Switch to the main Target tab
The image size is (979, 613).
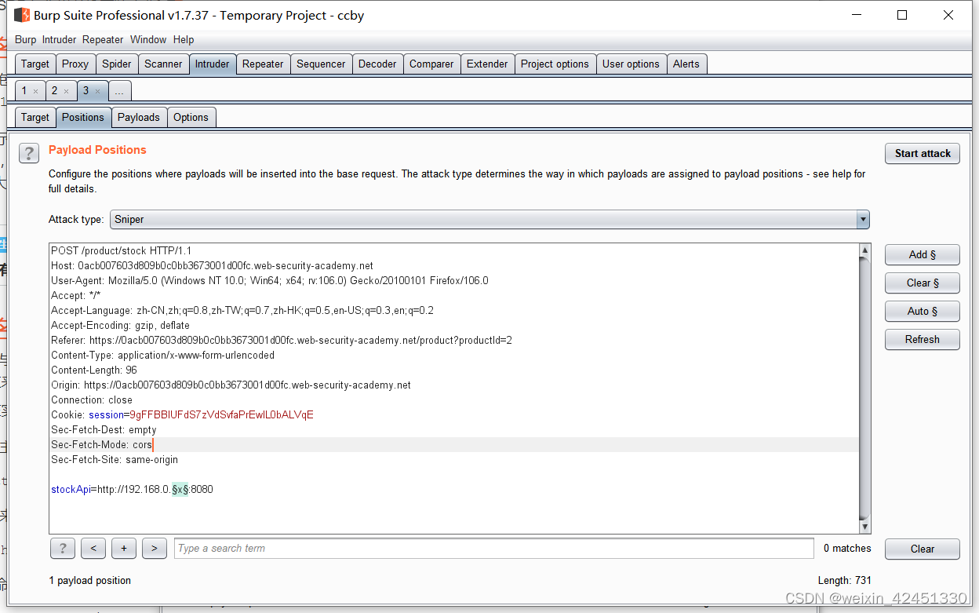[35, 64]
